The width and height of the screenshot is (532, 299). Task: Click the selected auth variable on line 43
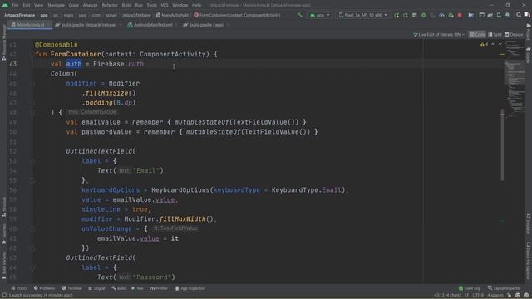pos(74,64)
